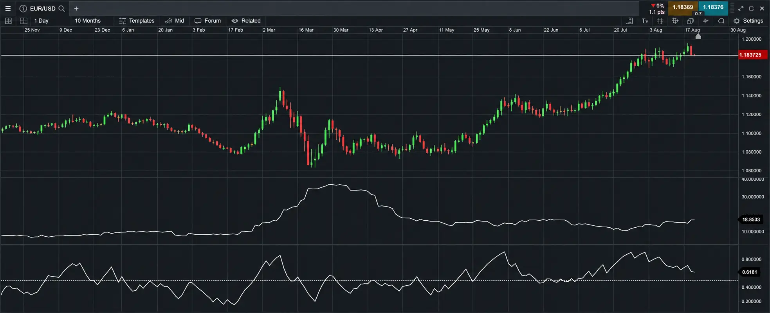Image resolution: width=770 pixels, height=313 pixels.
Task: Click the sell price 1.18369 button
Action: [683, 7]
